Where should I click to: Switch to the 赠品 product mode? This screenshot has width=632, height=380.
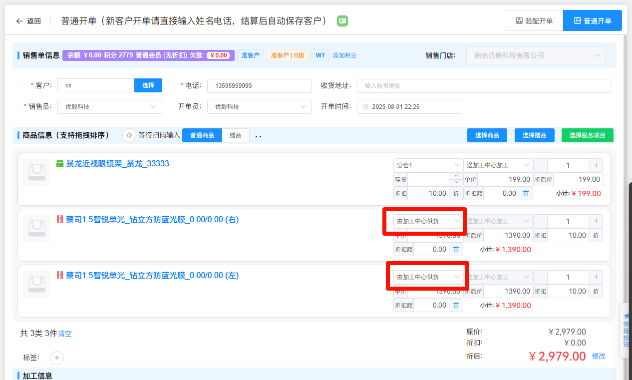[236, 135]
